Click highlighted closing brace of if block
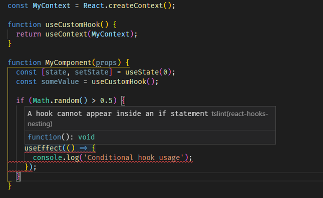Viewport: 323px width, 198px height. click(18, 176)
